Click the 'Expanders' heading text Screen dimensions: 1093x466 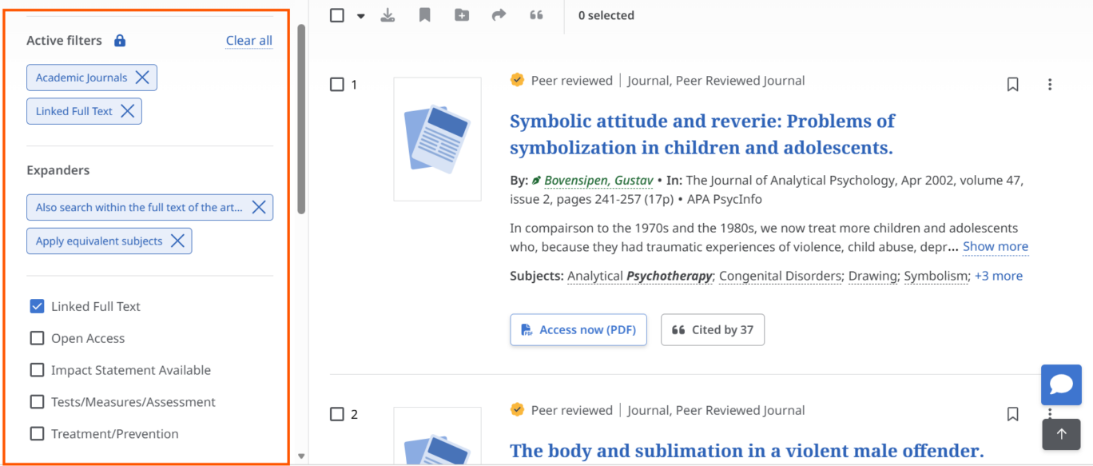(x=58, y=170)
